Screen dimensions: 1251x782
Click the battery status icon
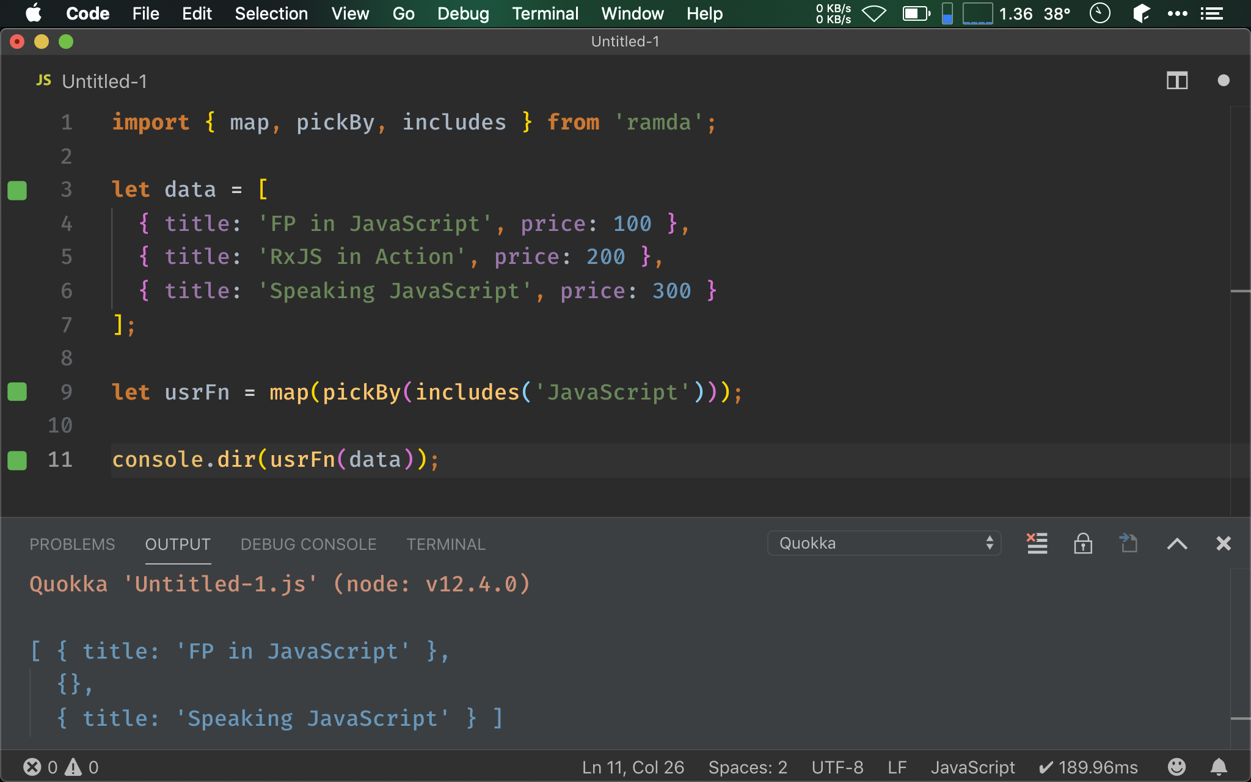(x=916, y=13)
